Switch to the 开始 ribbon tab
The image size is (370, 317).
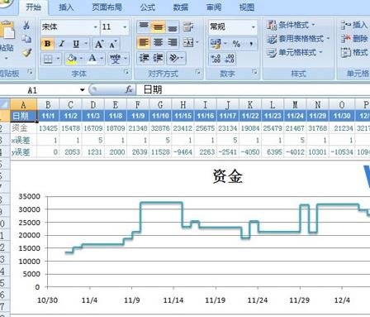[34, 7]
